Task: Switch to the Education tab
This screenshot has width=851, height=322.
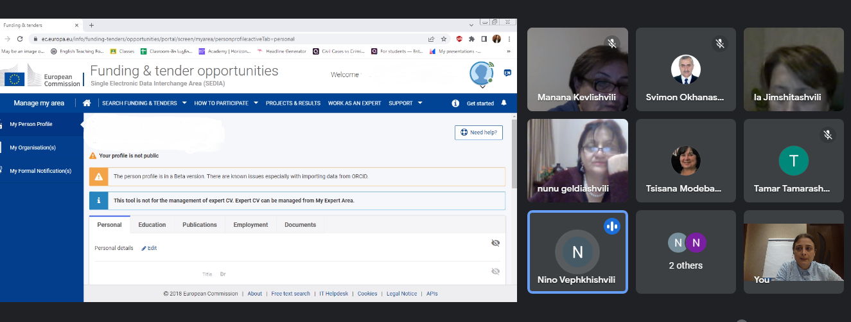Action: coord(152,225)
